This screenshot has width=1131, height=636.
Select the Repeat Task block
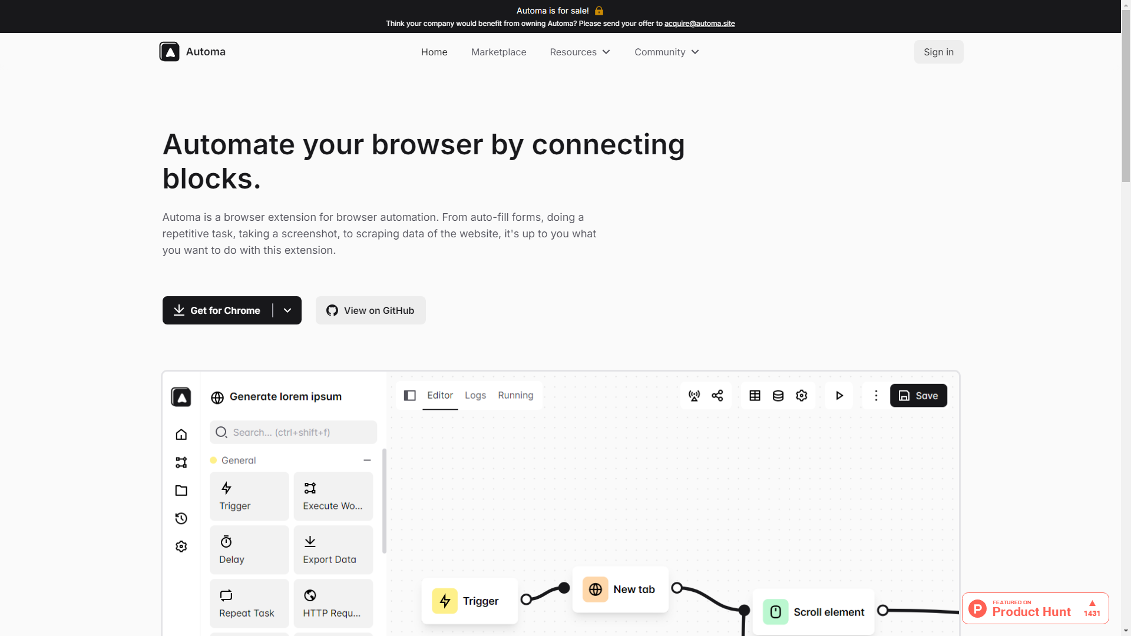click(x=250, y=604)
